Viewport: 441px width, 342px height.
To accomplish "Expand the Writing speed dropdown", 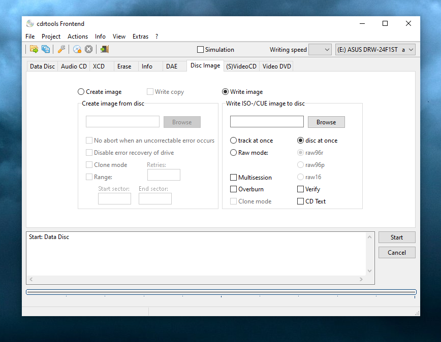I will 320,50.
